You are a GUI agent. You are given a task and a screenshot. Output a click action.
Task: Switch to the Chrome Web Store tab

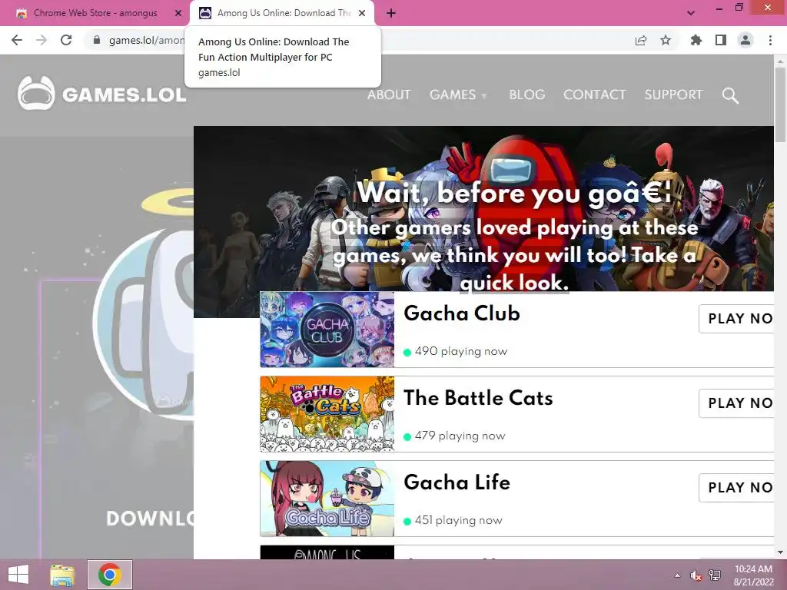pos(95,13)
